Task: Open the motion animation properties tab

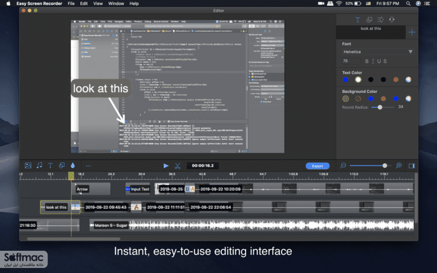Action: [380, 20]
